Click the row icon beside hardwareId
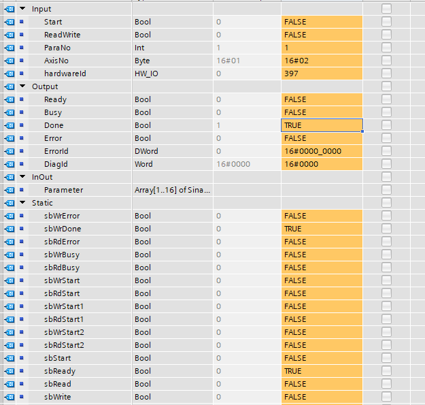 (x=10, y=74)
